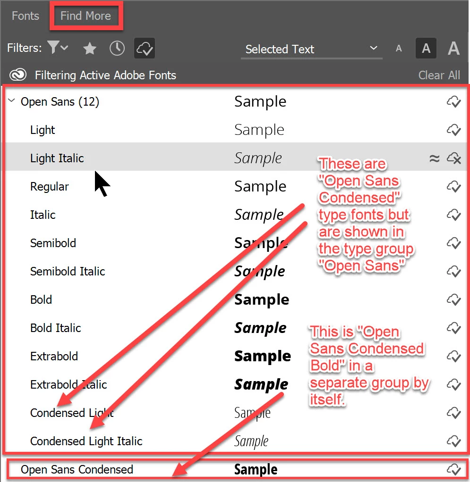Screen dimensions: 470x482
Task: Choose the Condensed Light Italic style
Action: click(86, 441)
